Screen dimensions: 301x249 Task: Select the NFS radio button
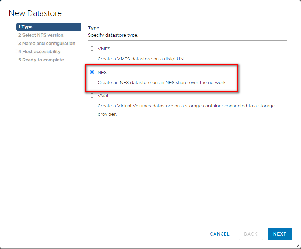pyautogui.click(x=92, y=72)
